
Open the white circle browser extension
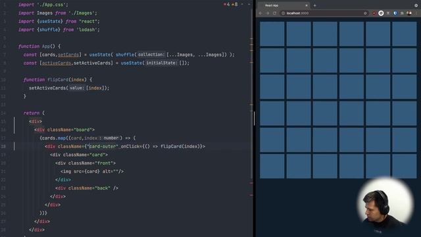coord(381,13)
